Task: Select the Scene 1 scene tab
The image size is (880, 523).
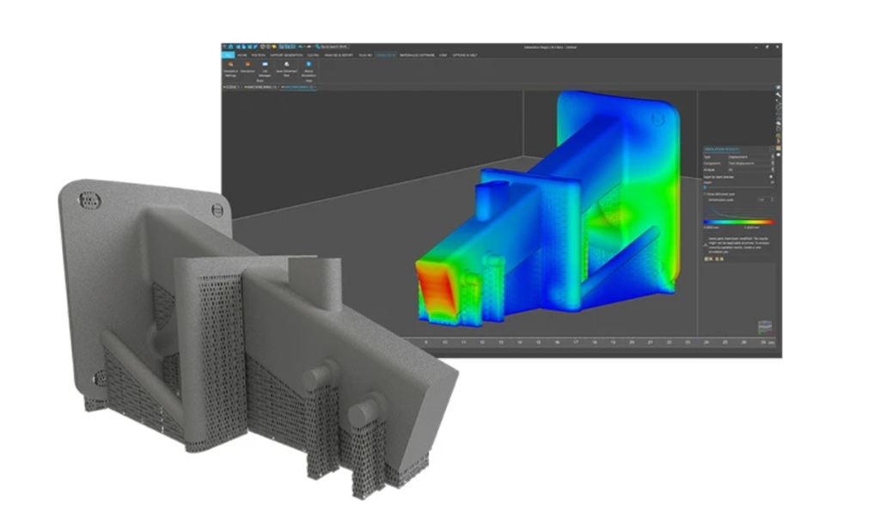Action: tap(231, 87)
